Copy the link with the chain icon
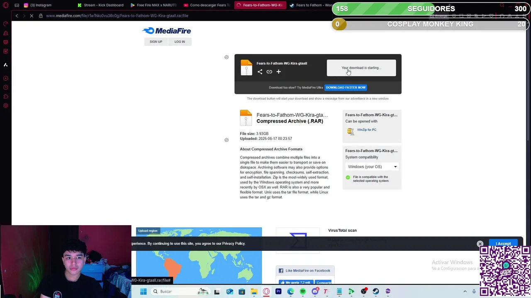Screen dimensions: 531x298 pyautogui.click(x=269, y=72)
